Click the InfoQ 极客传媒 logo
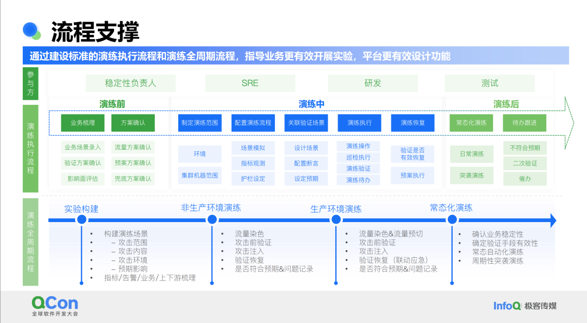 coord(525,306)
